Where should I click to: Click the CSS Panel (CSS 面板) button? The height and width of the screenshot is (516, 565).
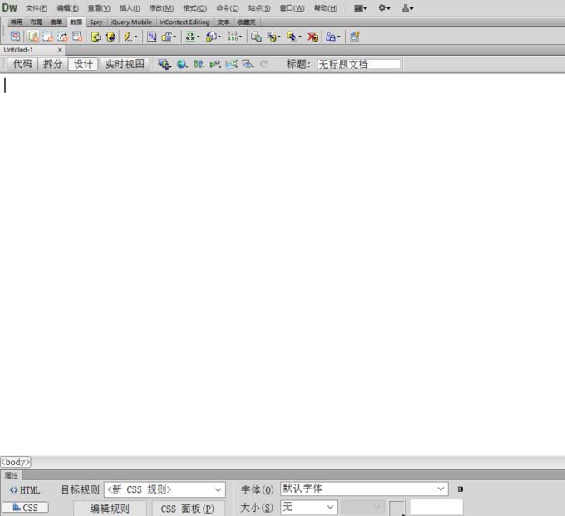pos(188,508)
